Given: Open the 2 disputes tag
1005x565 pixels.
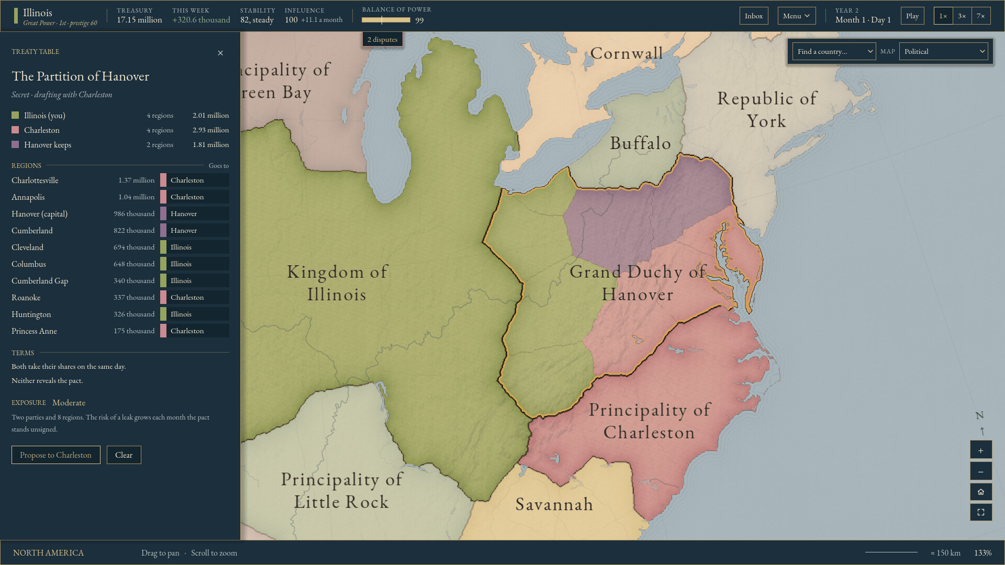Looking at the screenshot, I should 382,39.
